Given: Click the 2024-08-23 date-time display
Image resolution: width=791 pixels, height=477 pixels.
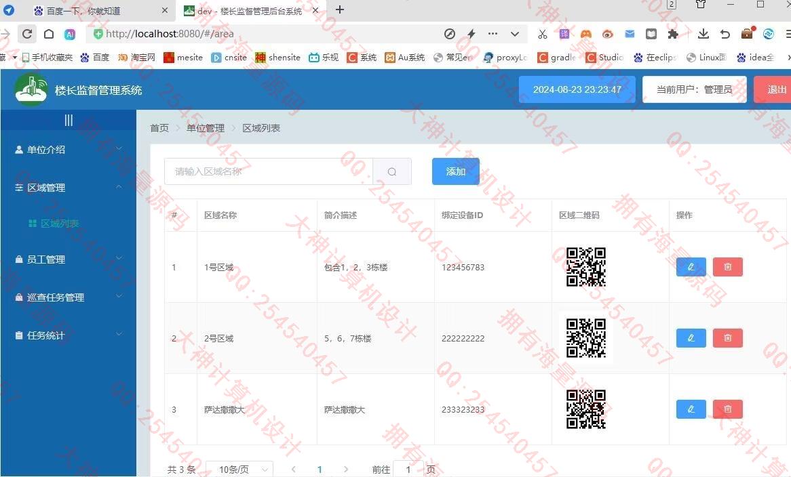Looking at the screenshot, I should tap(577, 89).
